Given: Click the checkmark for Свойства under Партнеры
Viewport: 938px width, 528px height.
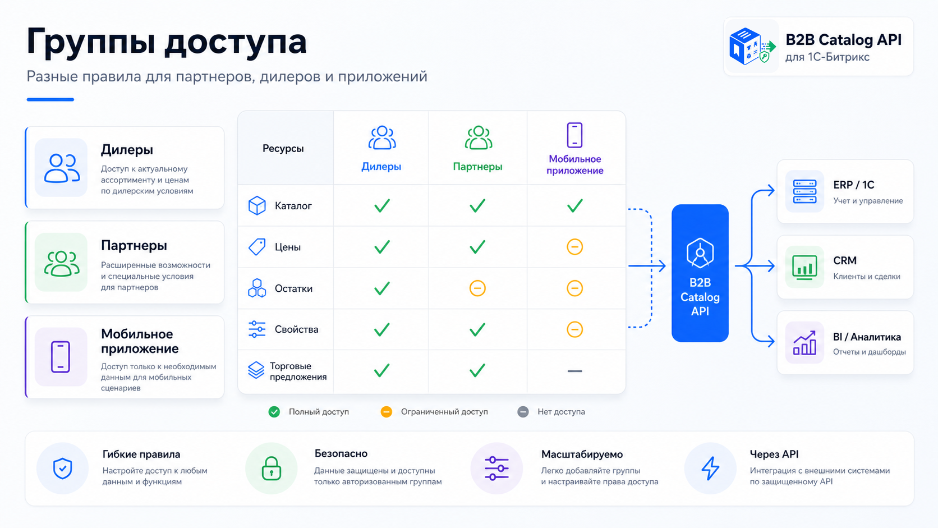Looking at the screenshot, I should (x=477, y=329).
